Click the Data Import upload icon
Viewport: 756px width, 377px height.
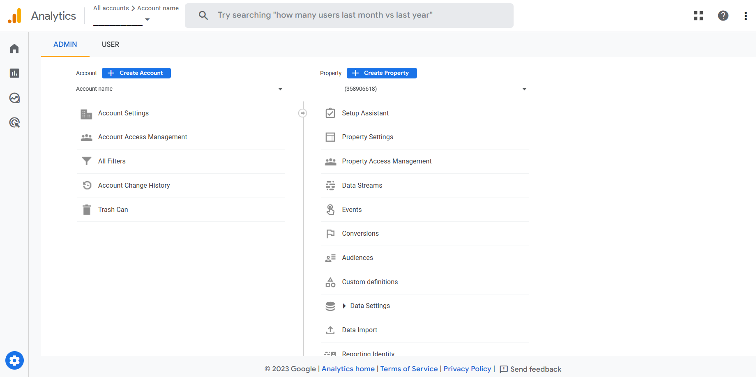(330, 330)
